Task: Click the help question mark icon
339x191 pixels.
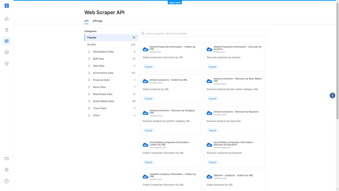Action: (7, 181)
